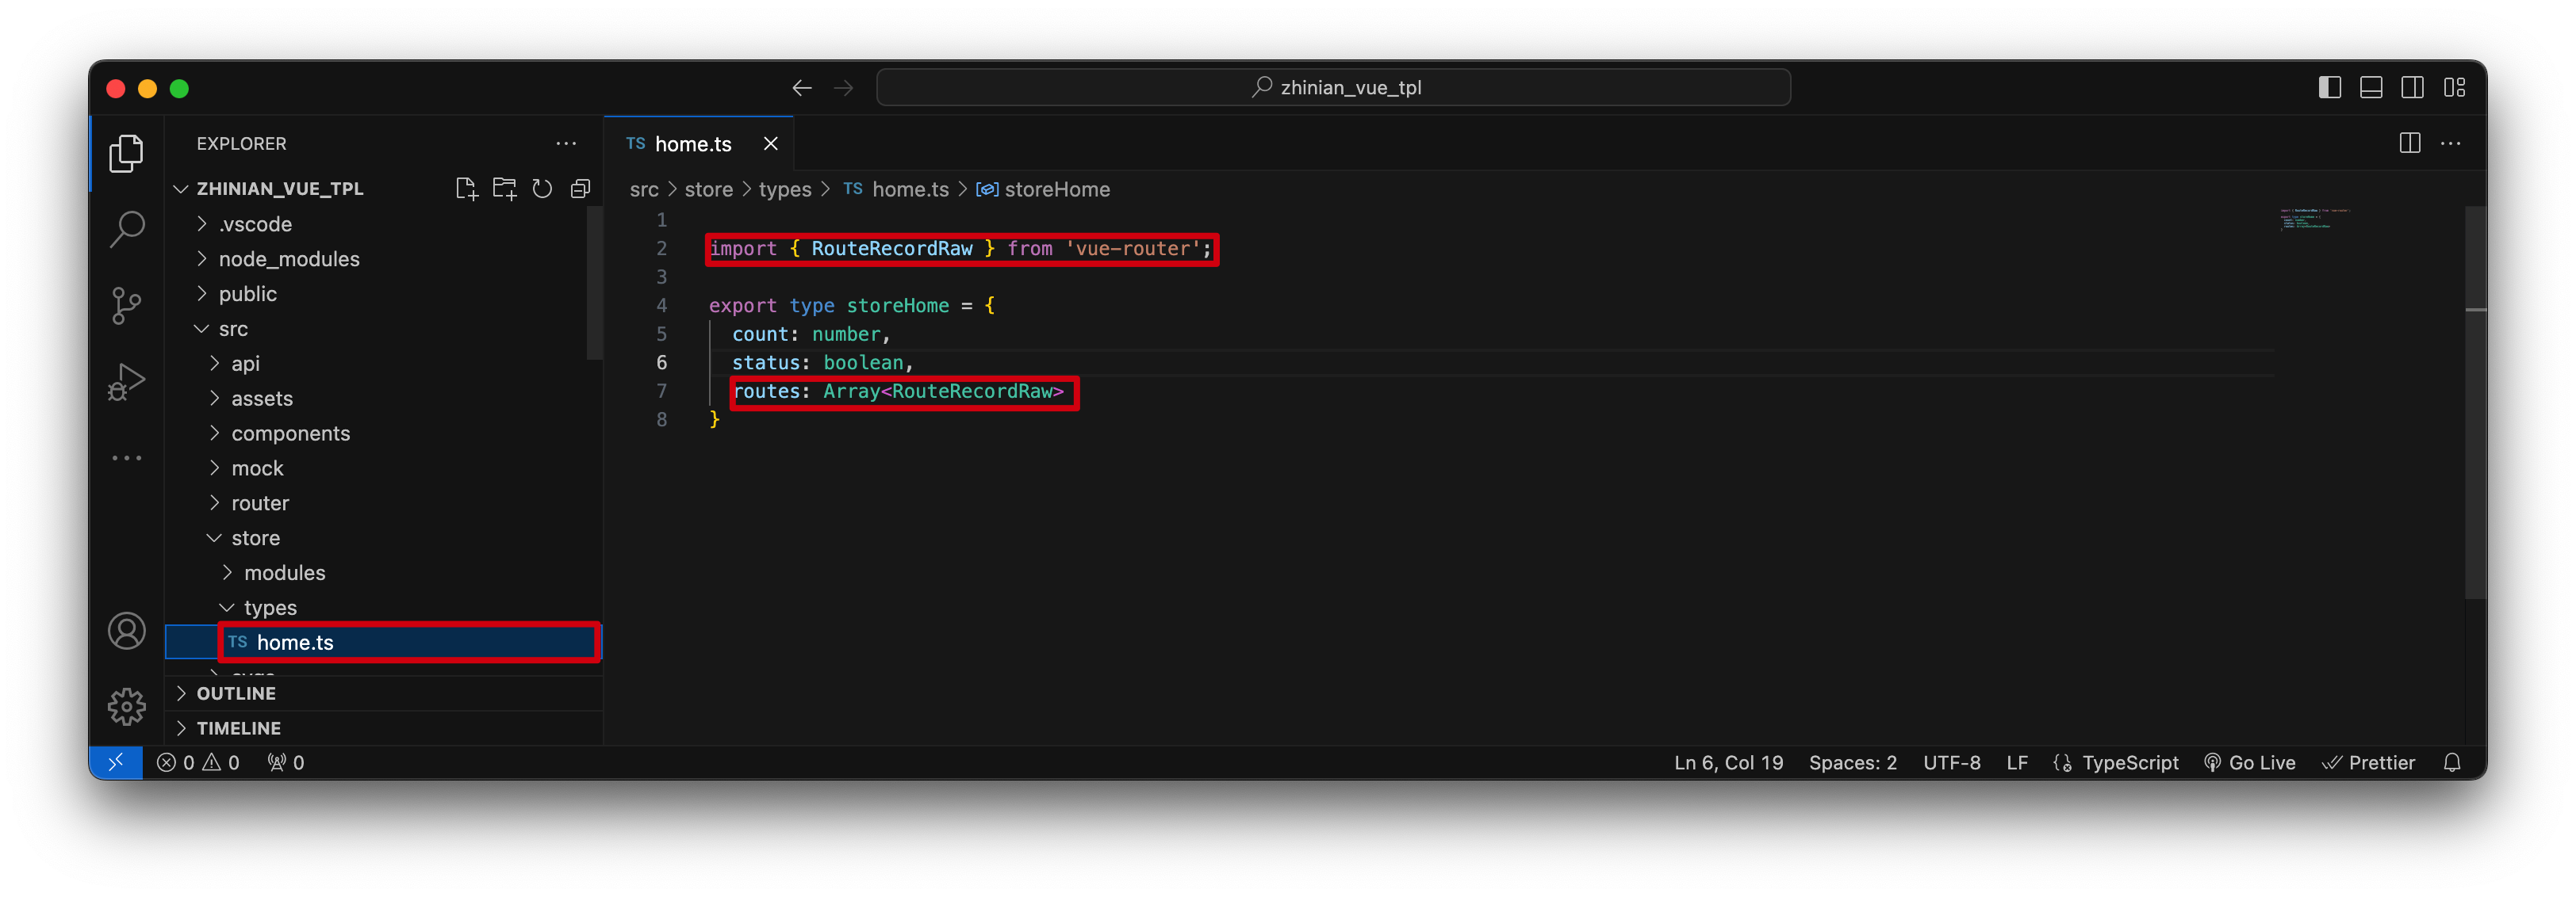
Task: Click types in the breadcrumb path
Action: [784, 190]
